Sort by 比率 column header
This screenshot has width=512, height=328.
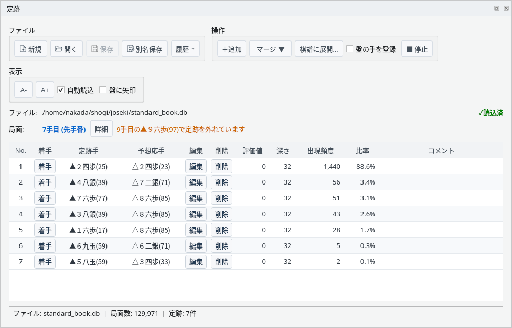coord(362,151)
